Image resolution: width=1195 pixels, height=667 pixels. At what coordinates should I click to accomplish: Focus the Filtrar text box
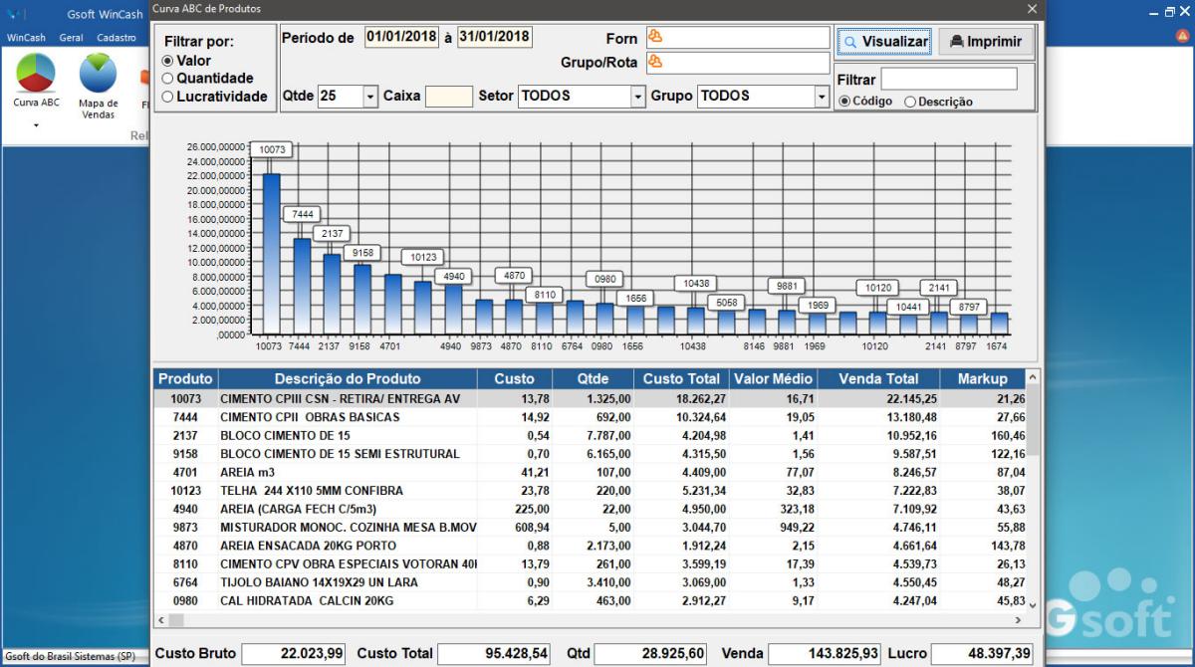pyautogui.click(x=949, y=79)
